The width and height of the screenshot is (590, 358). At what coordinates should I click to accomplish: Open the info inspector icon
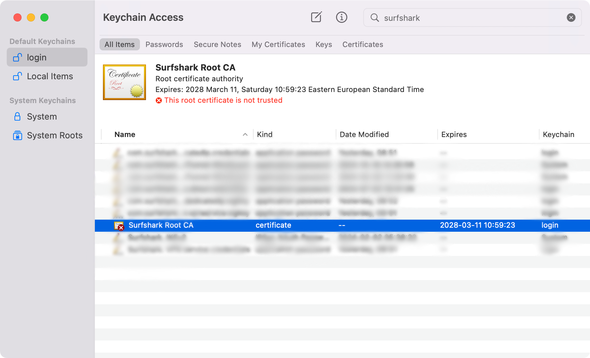(x=341, y=17)
